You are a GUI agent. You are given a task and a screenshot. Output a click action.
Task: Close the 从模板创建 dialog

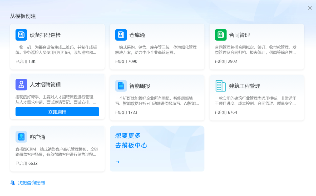click(310, 8)
